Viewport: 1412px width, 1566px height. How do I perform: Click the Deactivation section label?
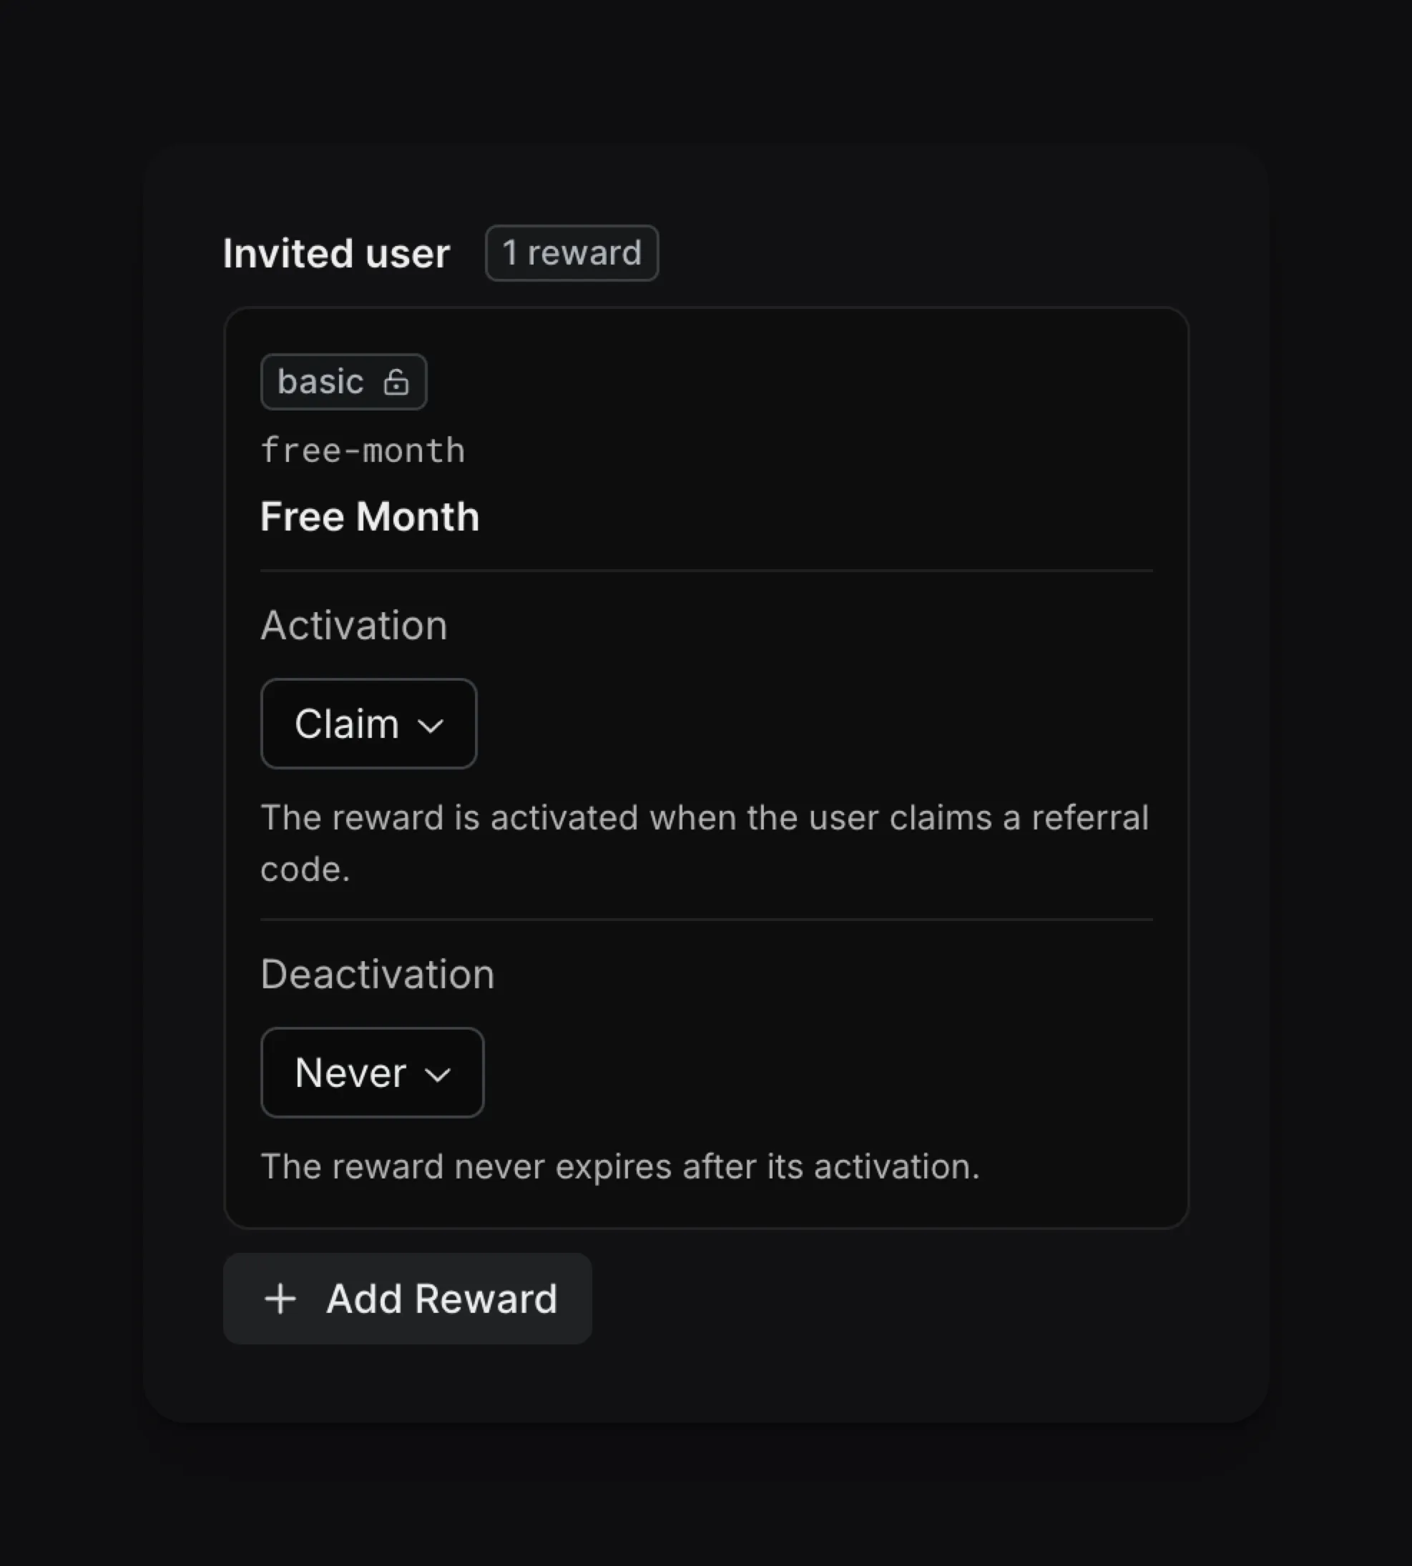pyautogui.click(x=377, y=974)
